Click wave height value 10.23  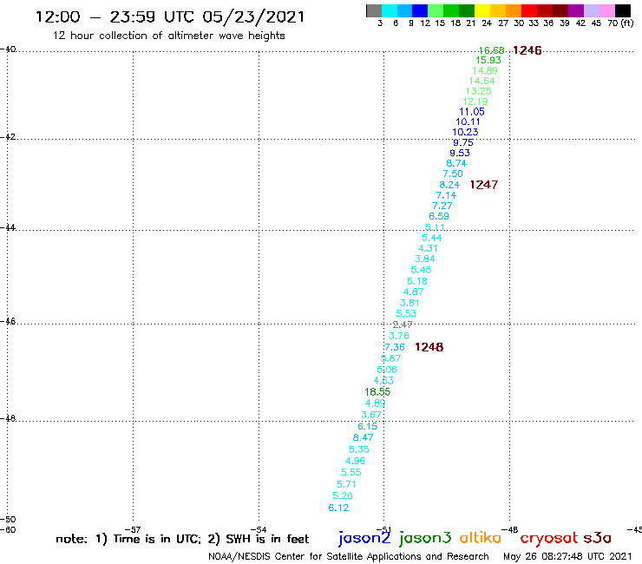(x=465, y=132)
